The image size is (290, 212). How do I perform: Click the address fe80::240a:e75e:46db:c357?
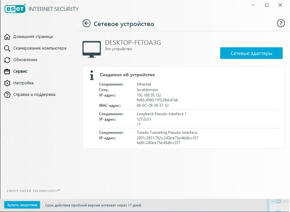click(x=158, y=143)
